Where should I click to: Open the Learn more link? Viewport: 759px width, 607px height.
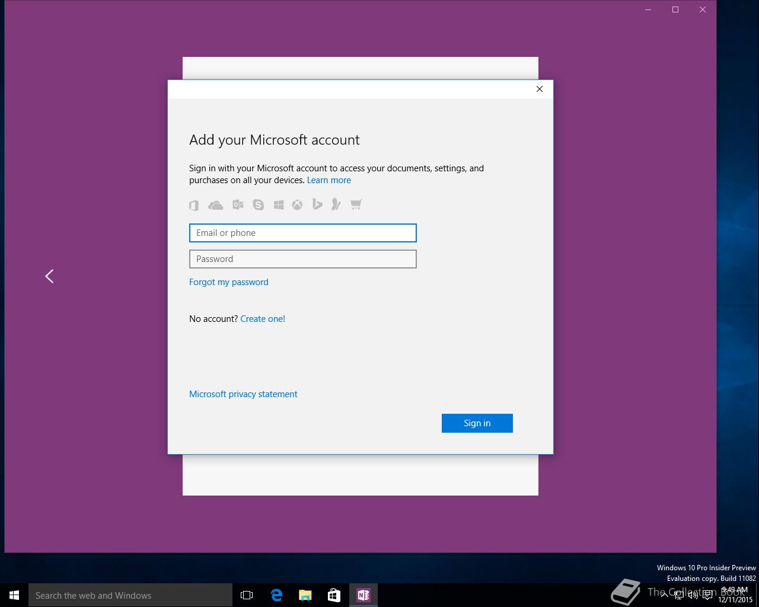[329, 180]
